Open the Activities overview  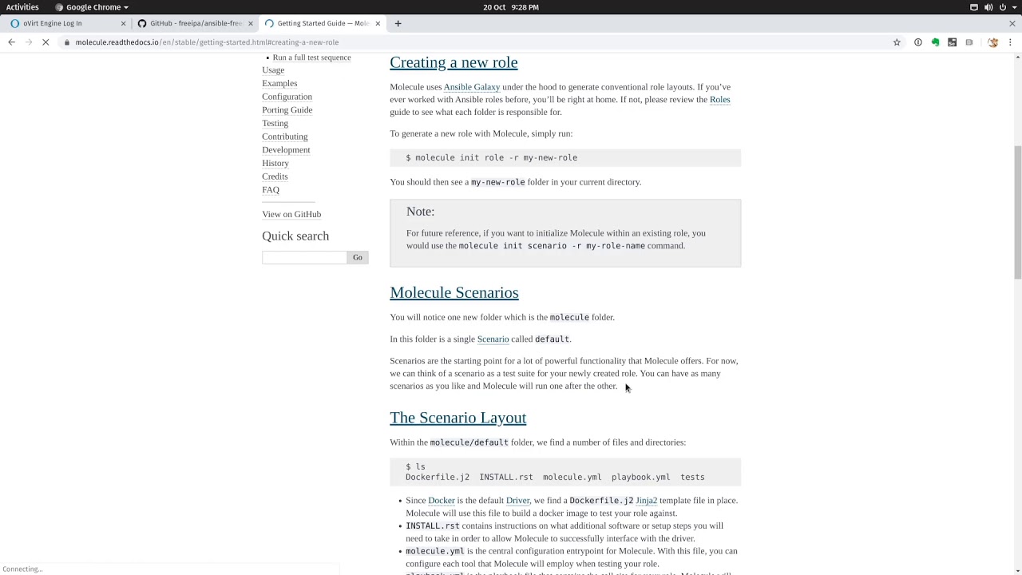pos(22,7)
